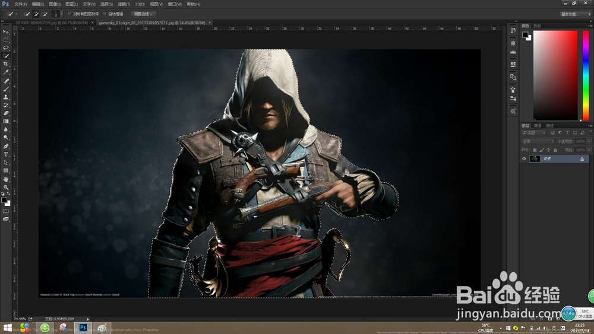The height and width of the screenshot is (334, 594).
Task: Toggle lock transparent pixels
Action: point(535,150)
